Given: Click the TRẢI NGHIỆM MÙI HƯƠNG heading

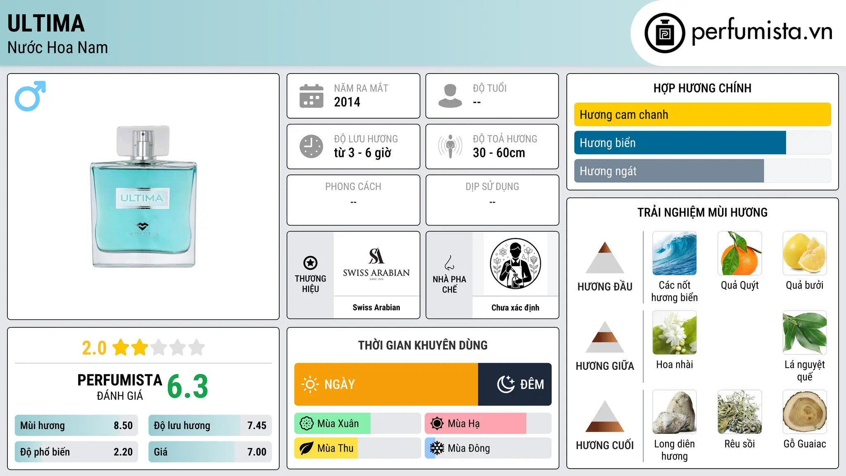Looking at the screenshot, I should 702,212.
